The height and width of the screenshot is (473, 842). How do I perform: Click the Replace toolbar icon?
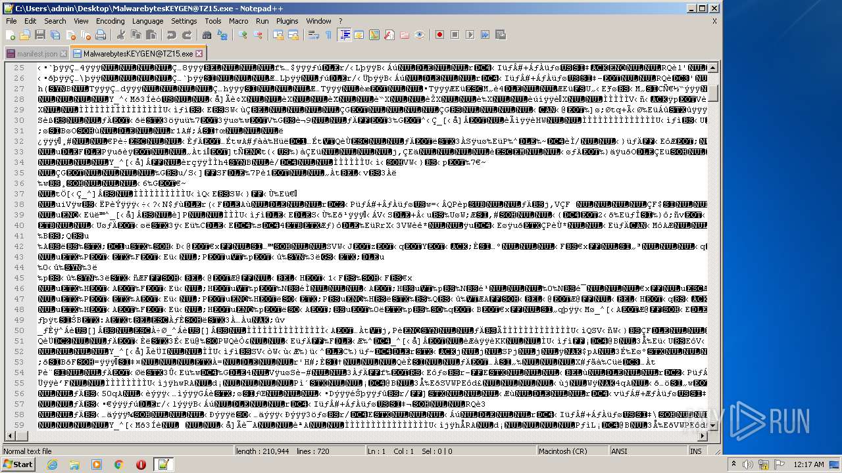222,35
